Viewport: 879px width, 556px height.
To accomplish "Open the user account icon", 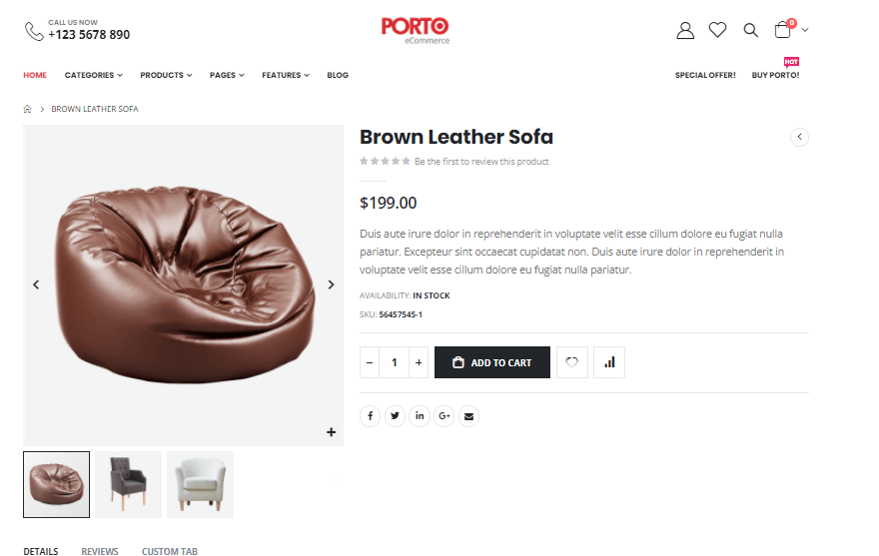I will (685, 31).
